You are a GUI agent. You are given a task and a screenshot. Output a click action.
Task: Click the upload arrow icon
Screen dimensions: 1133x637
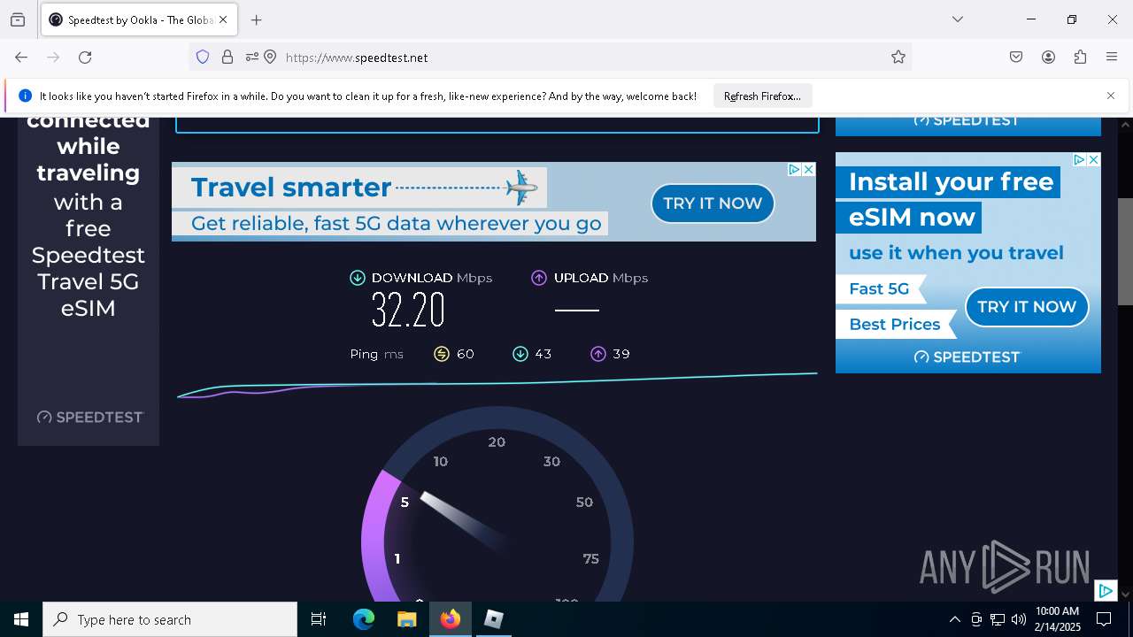pos(539,278)
